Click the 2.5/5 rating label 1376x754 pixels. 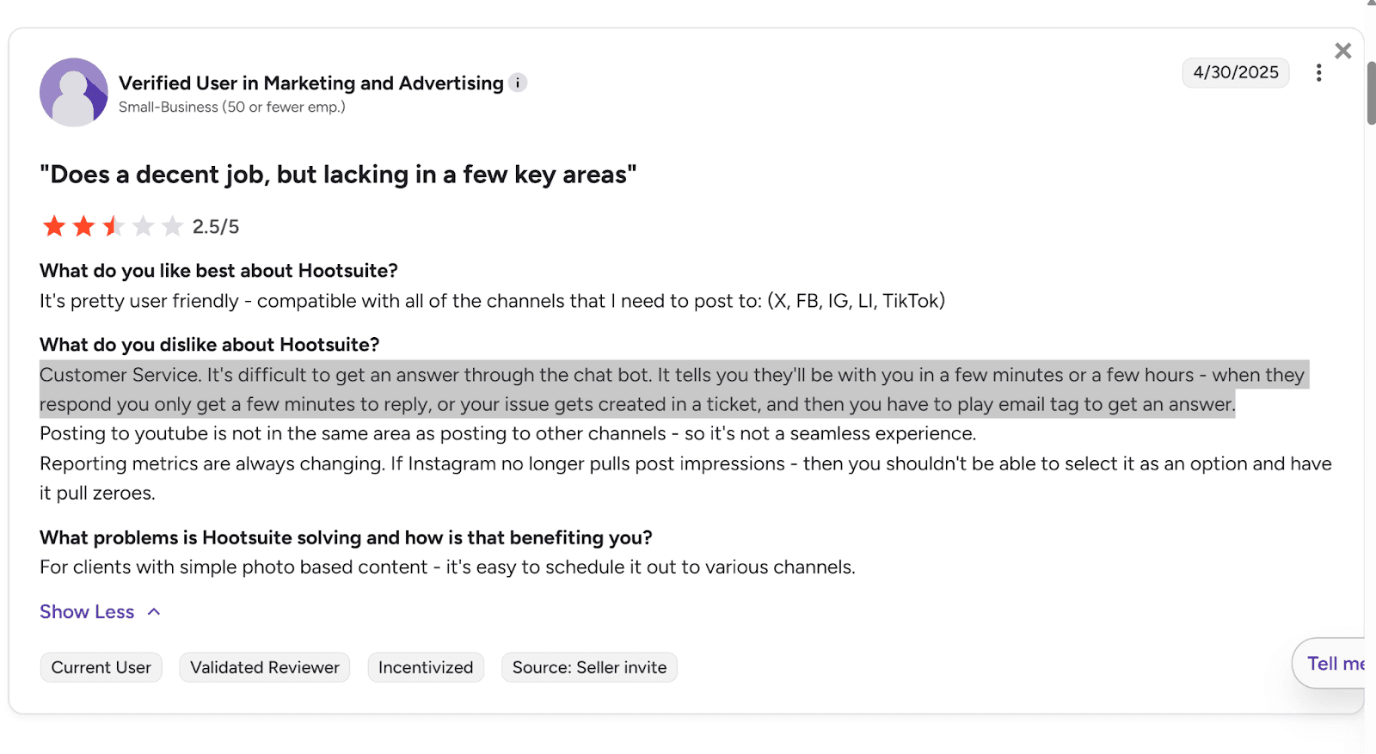click(x=214, y=226)
